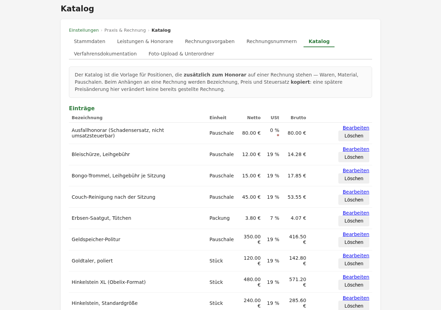Edit Hinkelstein, Standardgröße entry
The width and height of the screenshot is (441, 310).
click(356, 298)
